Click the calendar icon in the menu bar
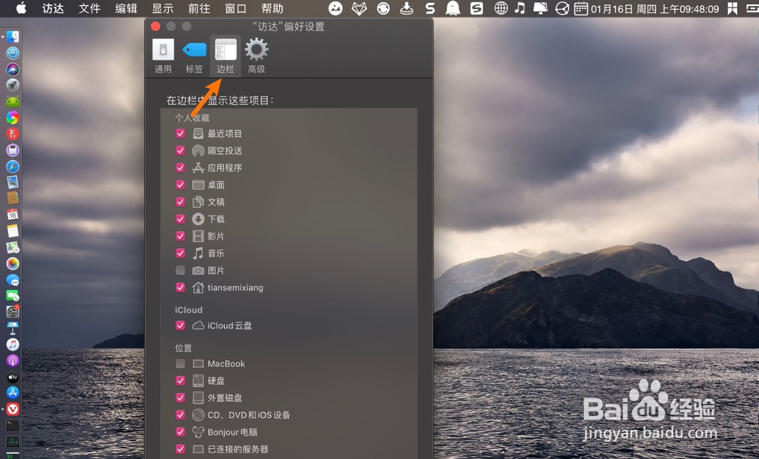Screen dimensions: 759x459 tap(581, 9)
